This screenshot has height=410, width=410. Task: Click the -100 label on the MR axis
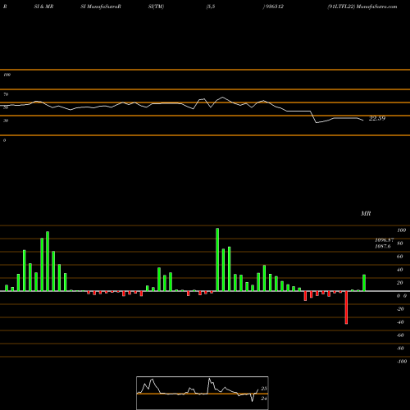(402, 361)
